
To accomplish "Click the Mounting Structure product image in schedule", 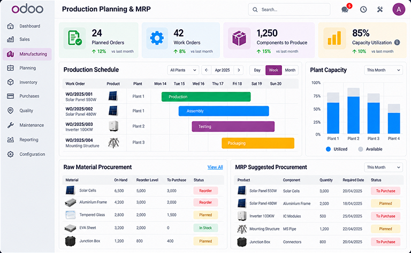I will coord(113,143).
